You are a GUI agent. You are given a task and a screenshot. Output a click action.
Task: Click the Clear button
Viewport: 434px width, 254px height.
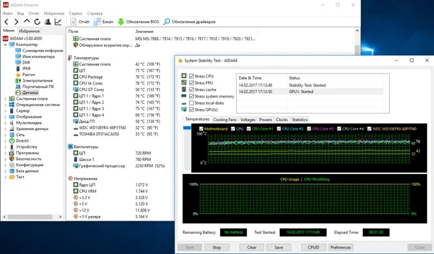(x=252, y=248)
